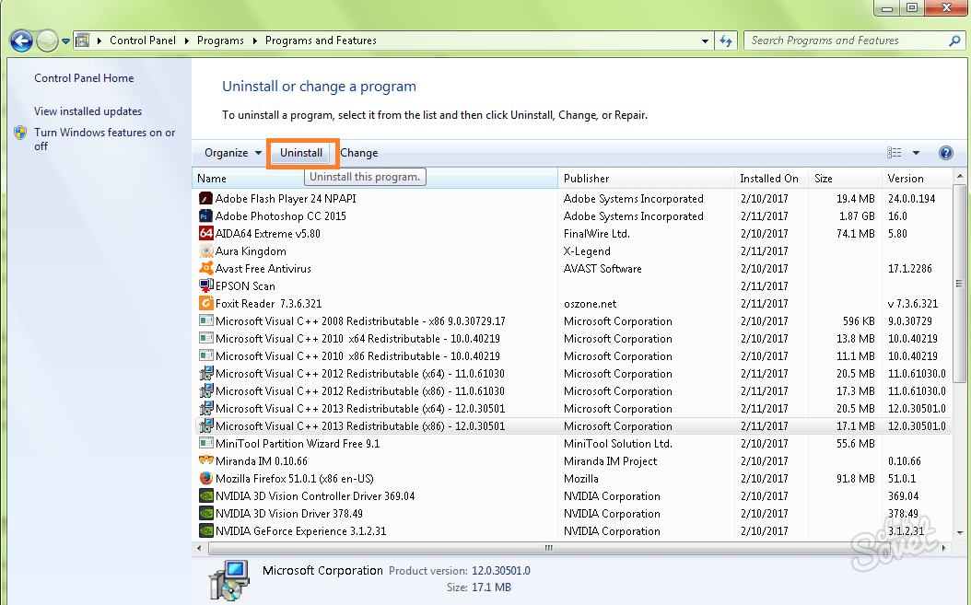Select the Miranda IM icon
This screenshot has width=971, height=605.
pyautogui.click(x=205, y=460)
